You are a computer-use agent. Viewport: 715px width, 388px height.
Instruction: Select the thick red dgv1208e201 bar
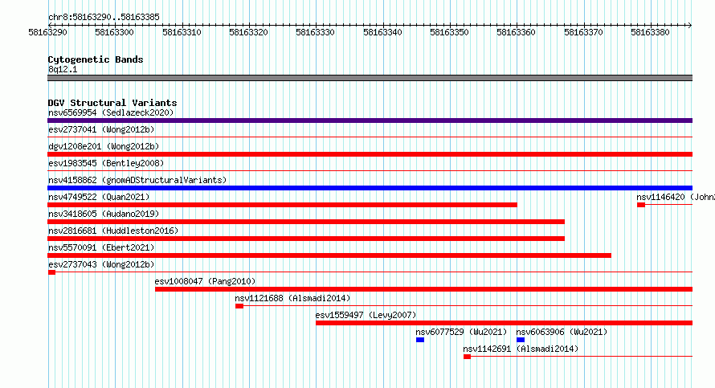pos(370,154)
